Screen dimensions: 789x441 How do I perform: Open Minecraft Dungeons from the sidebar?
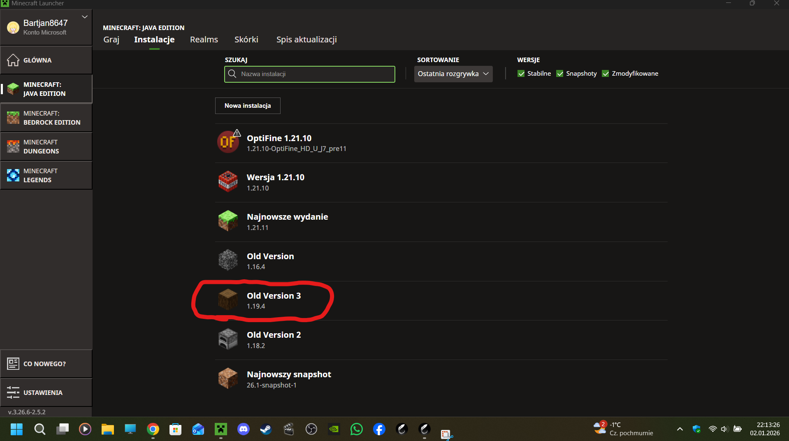click(46, 146)
